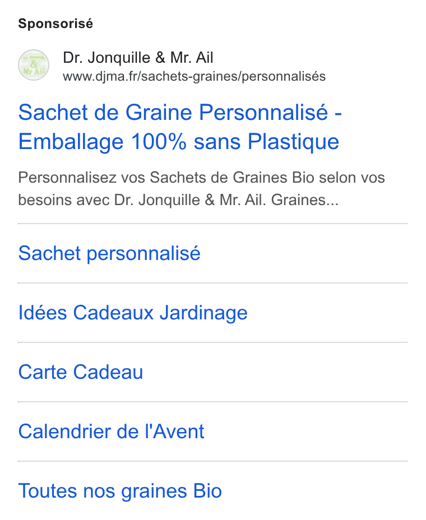Visit 'Toutes nos graines Bio' link

(120, 491)
